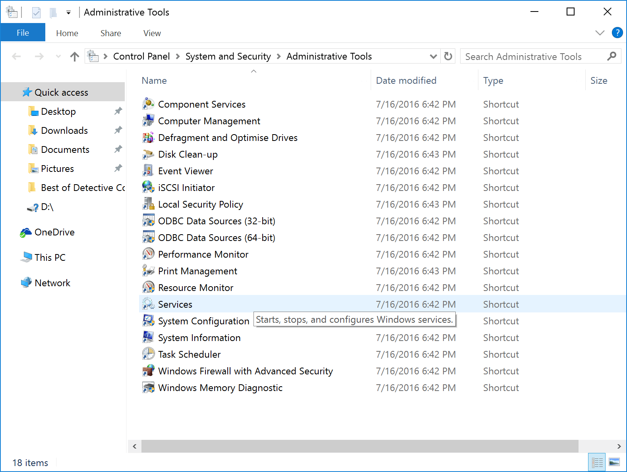Screen dimensions: 627x472
Task: Click the Refresh address bar icon
Action: tap(448, 56)
